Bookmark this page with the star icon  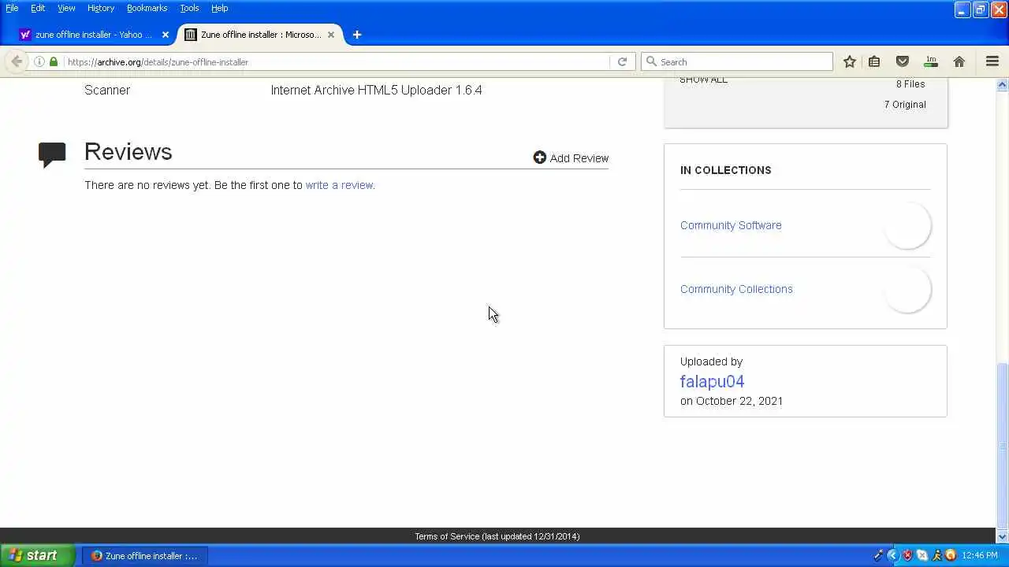[x=850, y=61]
